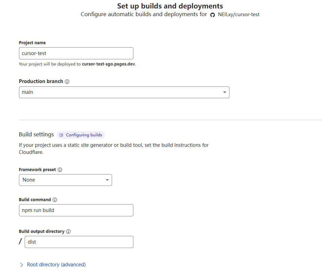The width and height of the screenshot is (329, 272).
Task: Click the GitHub icon beside NEILxy/cursor-test
Action: point(213,15)
